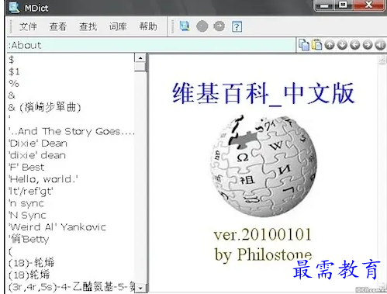The image size is (387, 294).
Task: Click the title 维基百科_中文版
Action: click(x=264, y=94)
